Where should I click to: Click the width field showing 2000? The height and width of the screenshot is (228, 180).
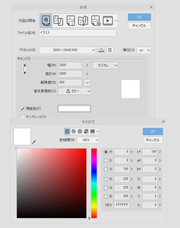70,66
